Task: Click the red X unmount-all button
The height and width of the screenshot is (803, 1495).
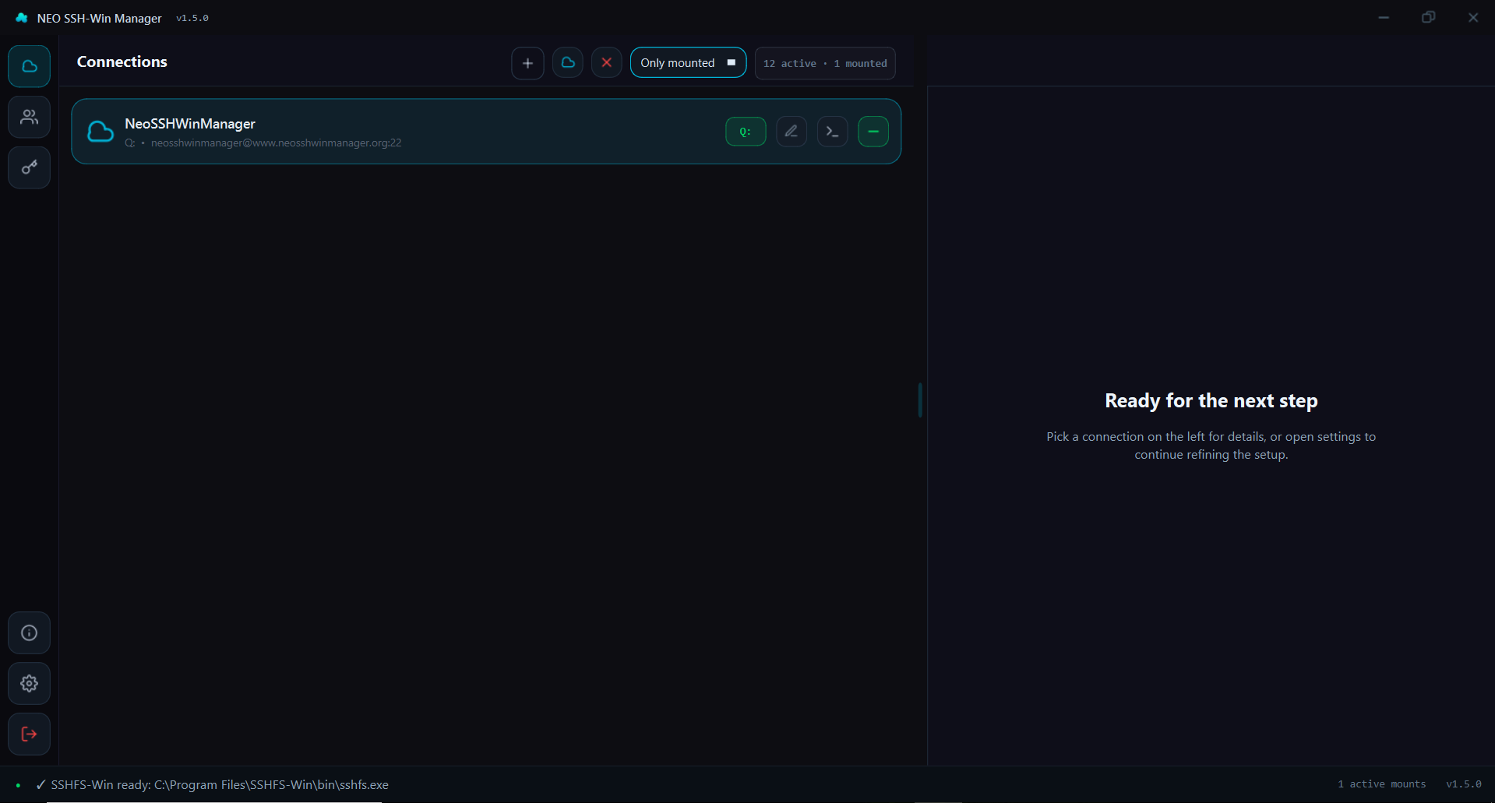Action: (607, 63)
